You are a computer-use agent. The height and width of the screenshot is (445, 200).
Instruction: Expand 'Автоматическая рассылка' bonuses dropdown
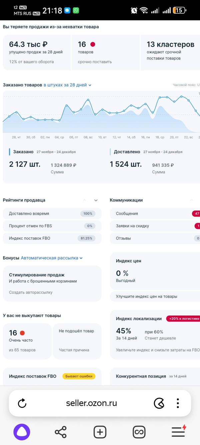pyautogui.click(x=52, y=258)
